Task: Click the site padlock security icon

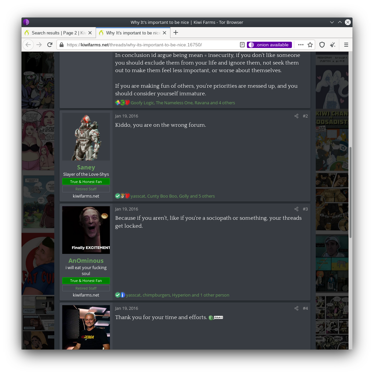Action: 62,45
